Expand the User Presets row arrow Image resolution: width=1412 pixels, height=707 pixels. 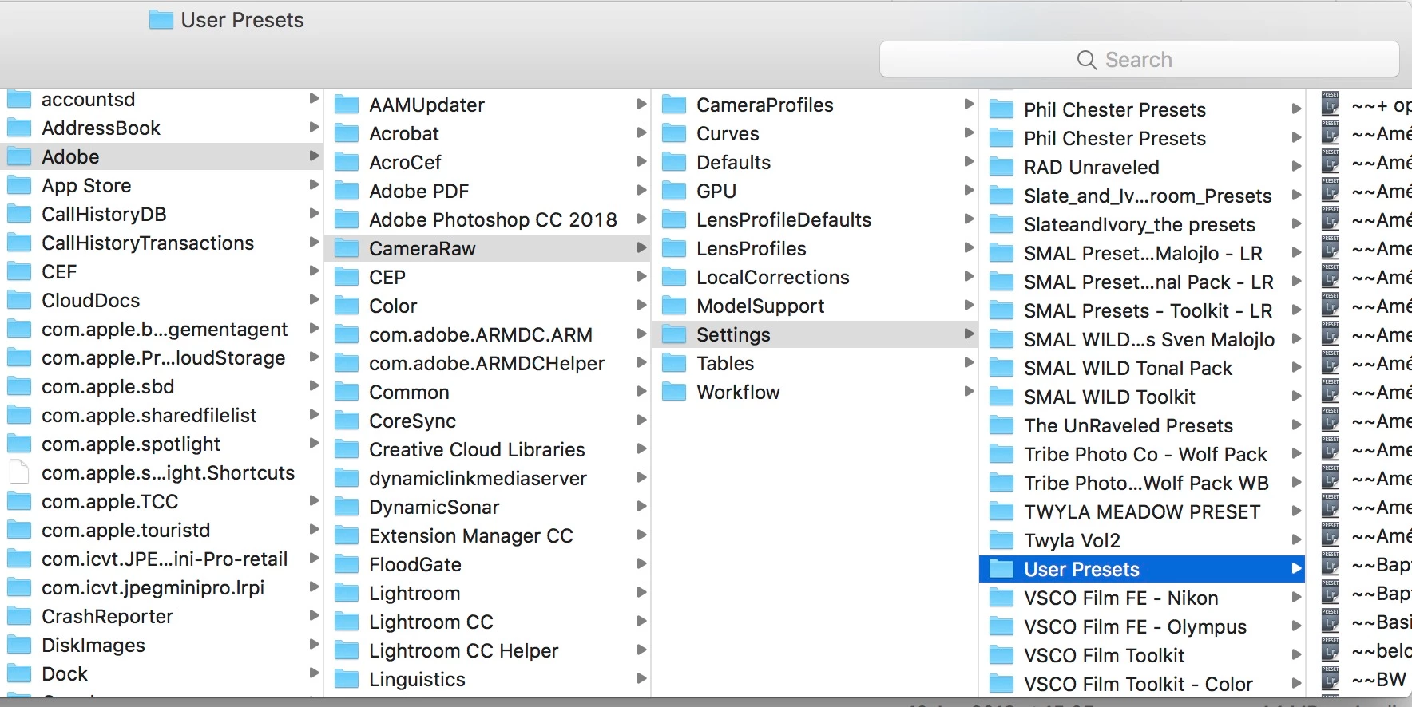coord(1296,569)
